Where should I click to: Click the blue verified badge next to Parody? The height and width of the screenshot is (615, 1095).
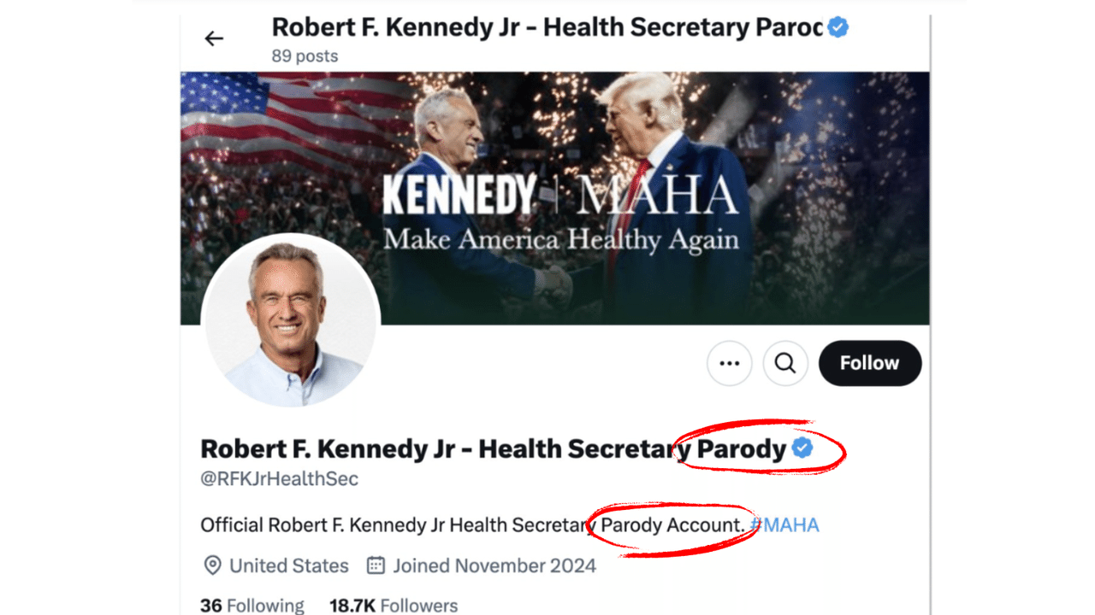click(801, 448)
